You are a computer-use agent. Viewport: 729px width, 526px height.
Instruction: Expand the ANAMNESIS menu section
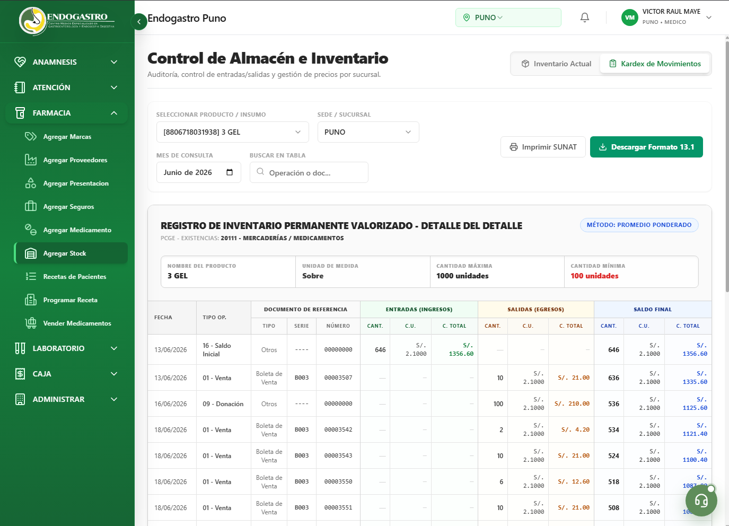pos(67,62)
